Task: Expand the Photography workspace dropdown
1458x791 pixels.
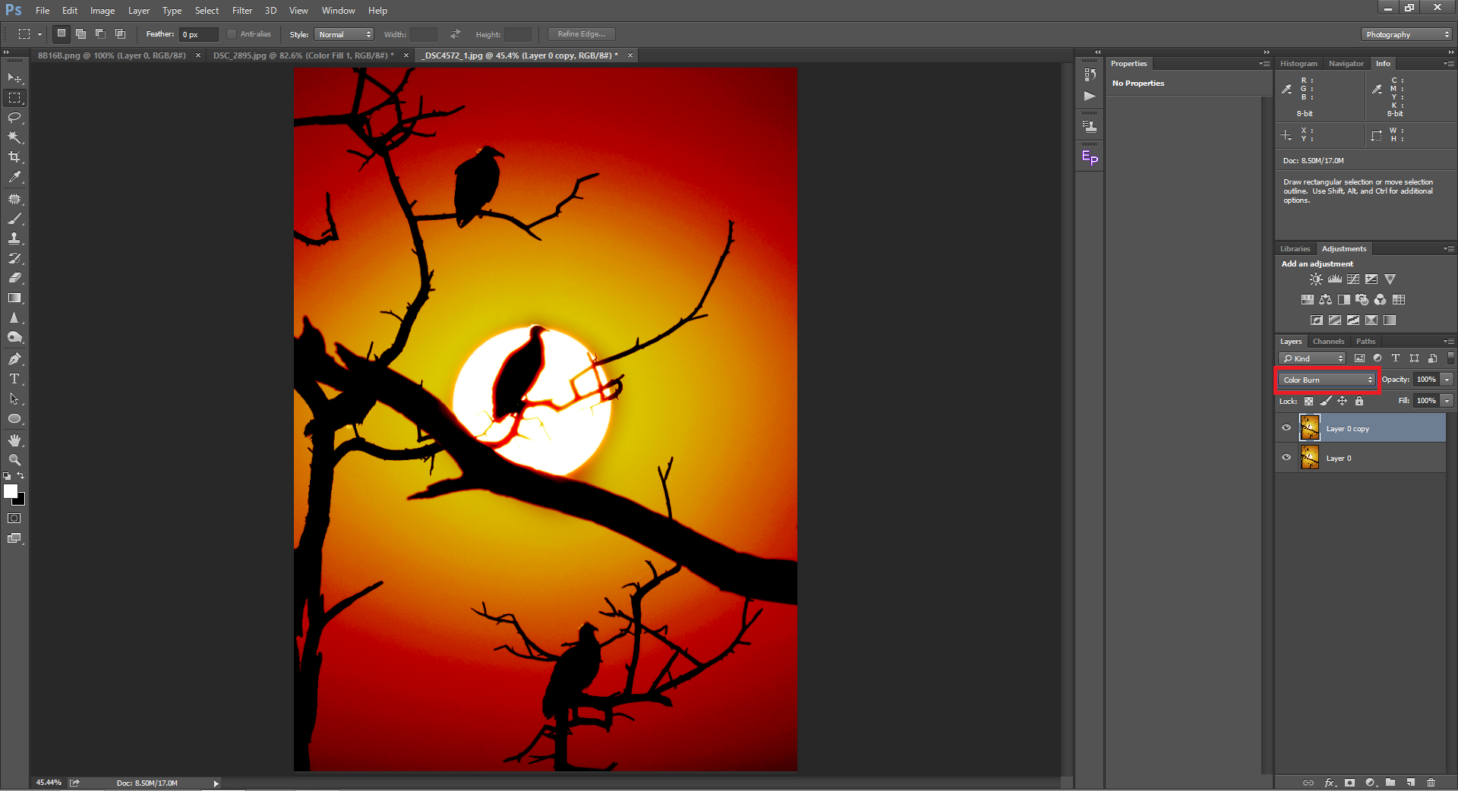Action: 1406,34
